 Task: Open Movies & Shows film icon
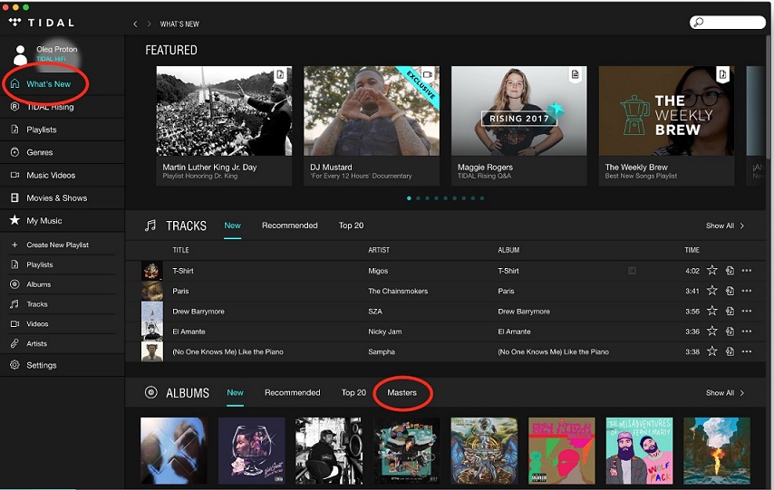(x=15, y=197)
